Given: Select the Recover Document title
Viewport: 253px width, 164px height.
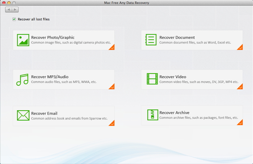Looking at the screenshot, I should 177,37.
